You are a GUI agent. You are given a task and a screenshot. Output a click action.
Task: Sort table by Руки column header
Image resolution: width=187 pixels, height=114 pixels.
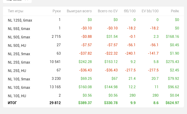(56, 11)
